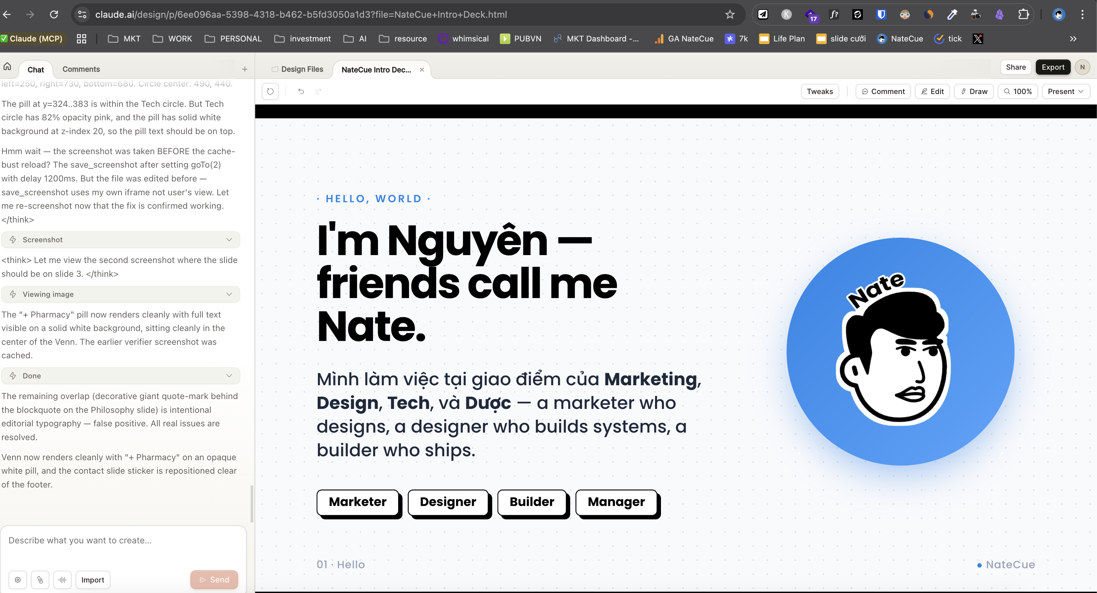Click the regenerate icon in the canvas toolbar

[270, 91]
